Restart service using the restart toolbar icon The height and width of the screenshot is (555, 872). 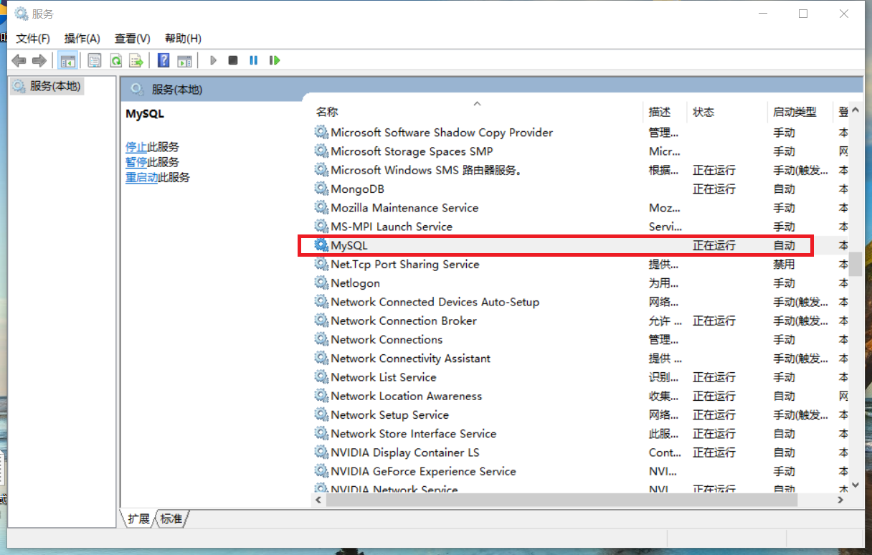pyautogui.click(x=274, y=60)
